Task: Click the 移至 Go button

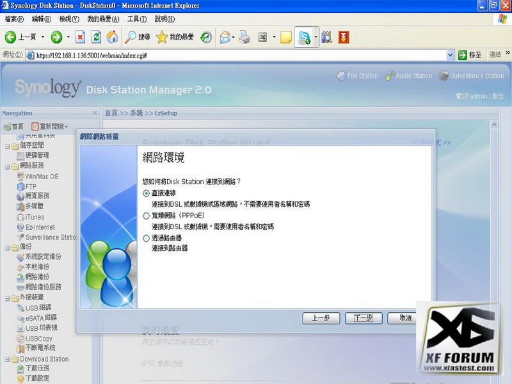Action: click(470, 55)
